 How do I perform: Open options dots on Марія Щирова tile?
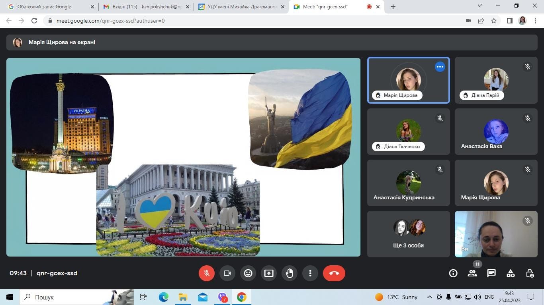coord(440,67)
